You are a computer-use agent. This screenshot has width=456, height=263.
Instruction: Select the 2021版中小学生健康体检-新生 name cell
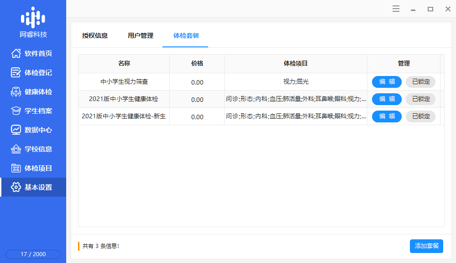pyautogui.click(x=124, y=116)
